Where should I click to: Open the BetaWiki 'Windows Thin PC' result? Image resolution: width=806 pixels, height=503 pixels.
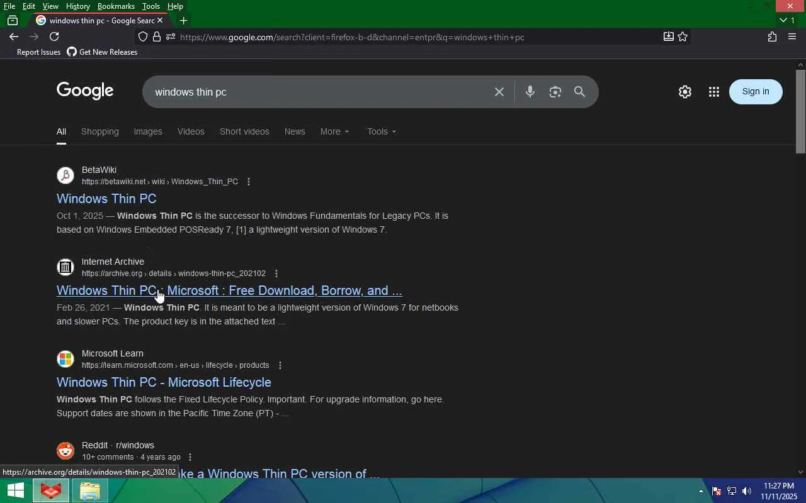point(106,199)
